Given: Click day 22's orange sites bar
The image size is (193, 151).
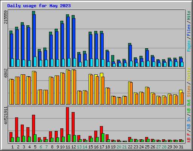Looking at the screenshot, I should (x=131, y=94).
